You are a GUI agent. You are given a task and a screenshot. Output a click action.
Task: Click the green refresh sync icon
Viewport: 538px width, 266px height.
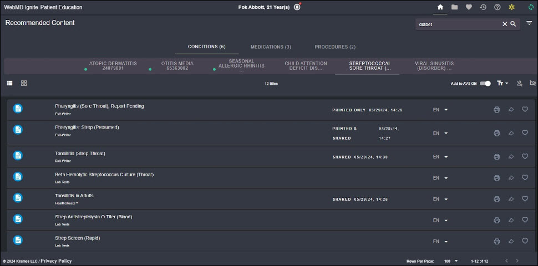tap(531, 7)
